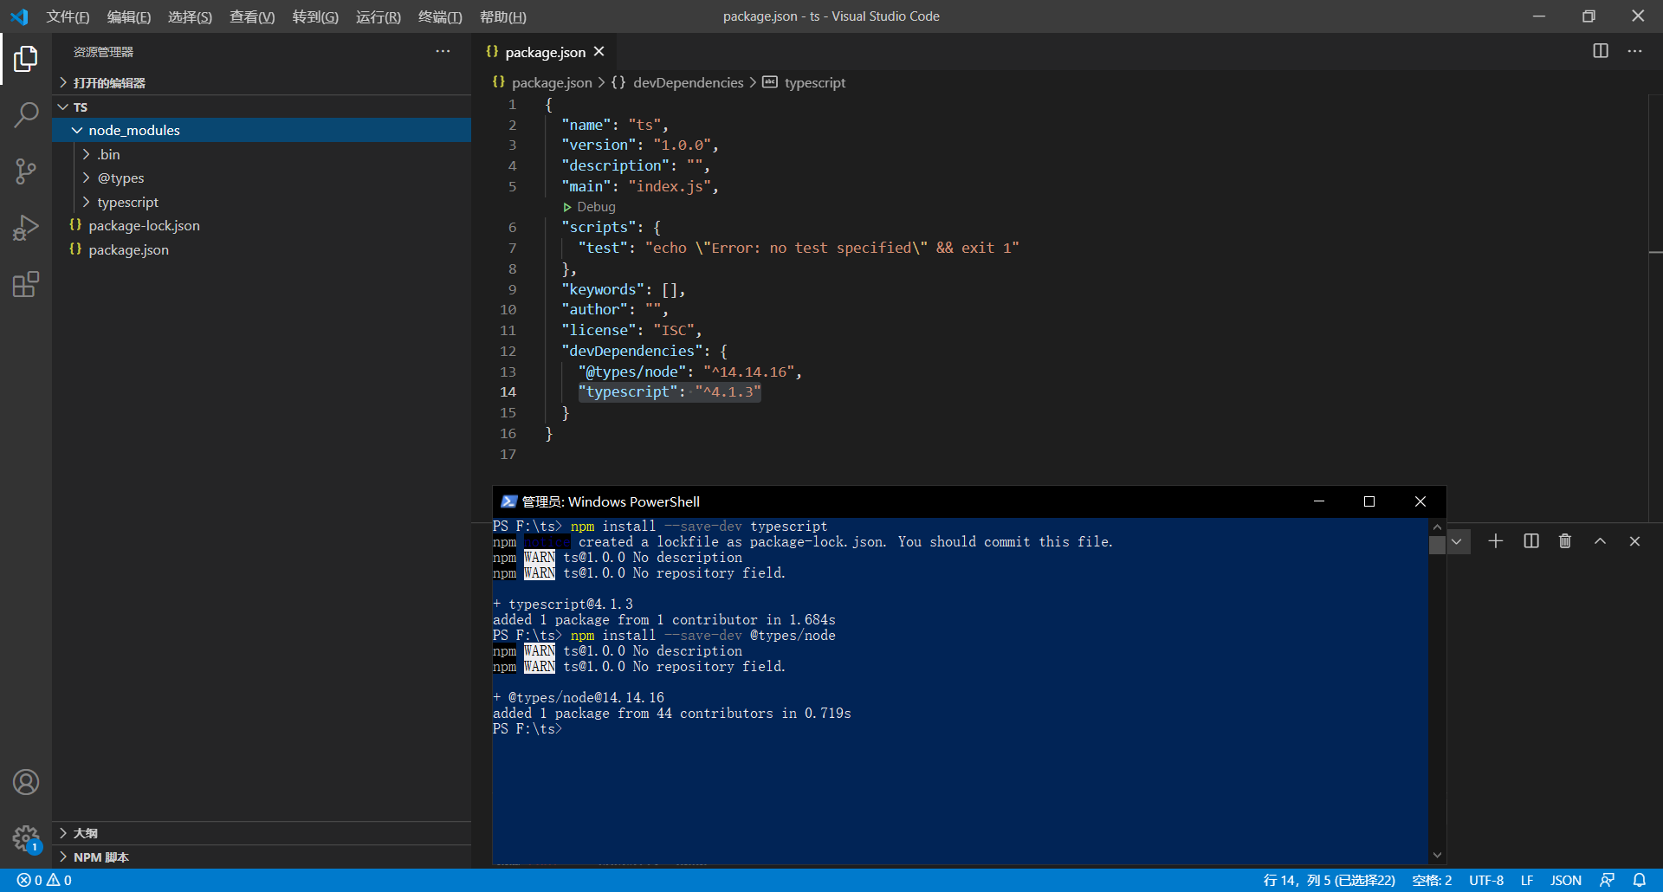Screen dimensions: 1663x892
Task: Expand the outline (大纲) section
Action: click(262, 833)
